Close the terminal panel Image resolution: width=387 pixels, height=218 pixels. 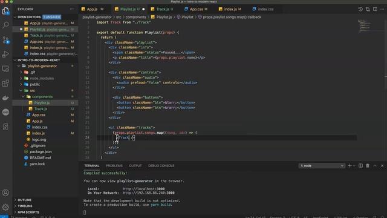[x=382, y=166]
